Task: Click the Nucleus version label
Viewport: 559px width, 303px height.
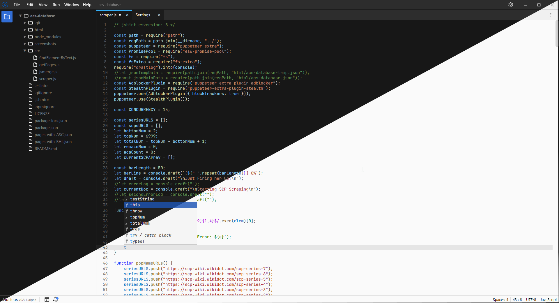Action: pos(20,300)
